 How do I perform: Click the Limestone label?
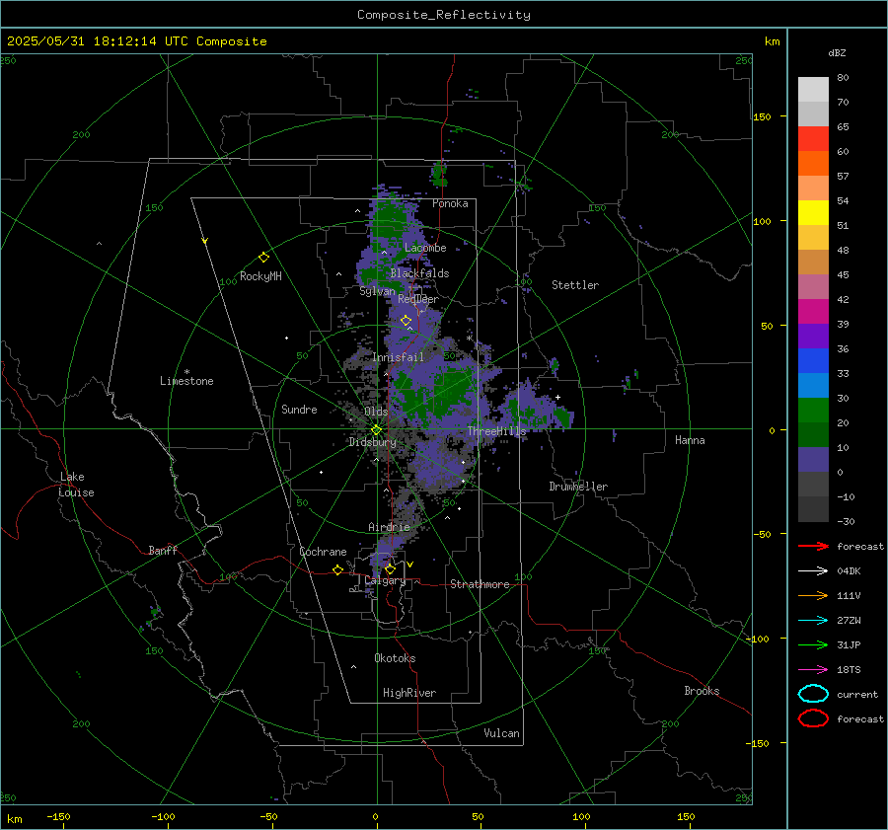[186, 381]
